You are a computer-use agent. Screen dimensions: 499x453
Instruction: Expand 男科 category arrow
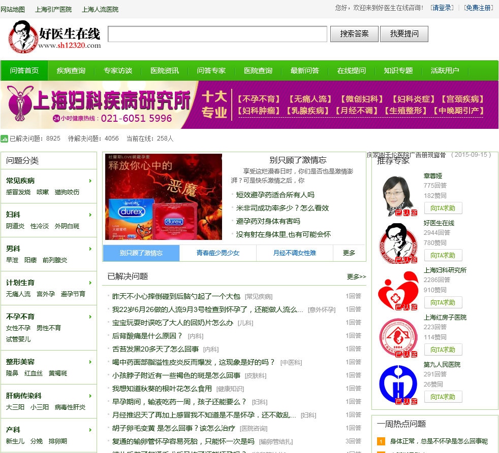pyautogui.click(x=90, y=249)
